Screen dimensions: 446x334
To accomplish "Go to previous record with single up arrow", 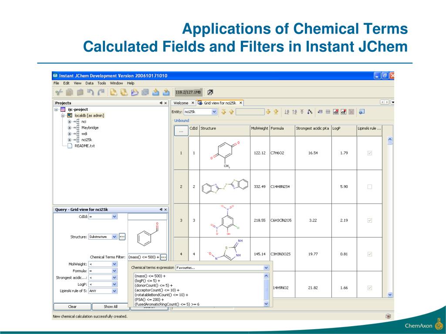I will [x=231, y=112].
